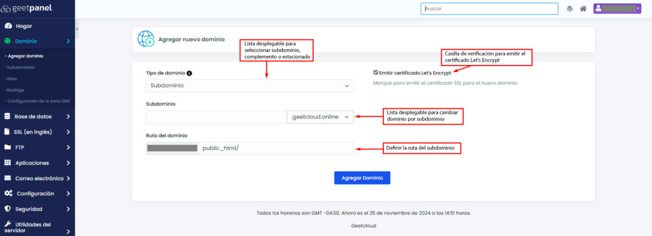This screenshot has height=236, width=652.
Task: Expand the Seguridad menu chevron
Action: (x=68, y=209)
